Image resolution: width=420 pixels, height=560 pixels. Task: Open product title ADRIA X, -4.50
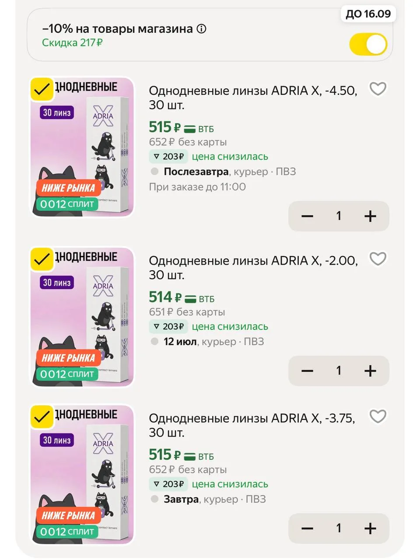[253, 98]
